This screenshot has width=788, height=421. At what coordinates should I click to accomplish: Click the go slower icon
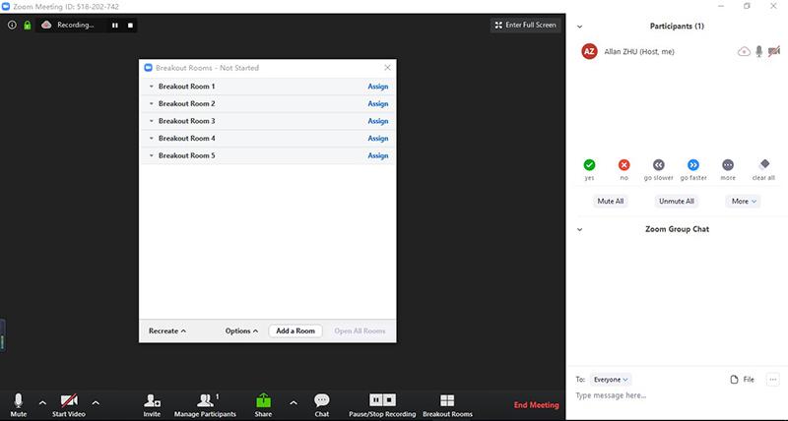(658, 164)
